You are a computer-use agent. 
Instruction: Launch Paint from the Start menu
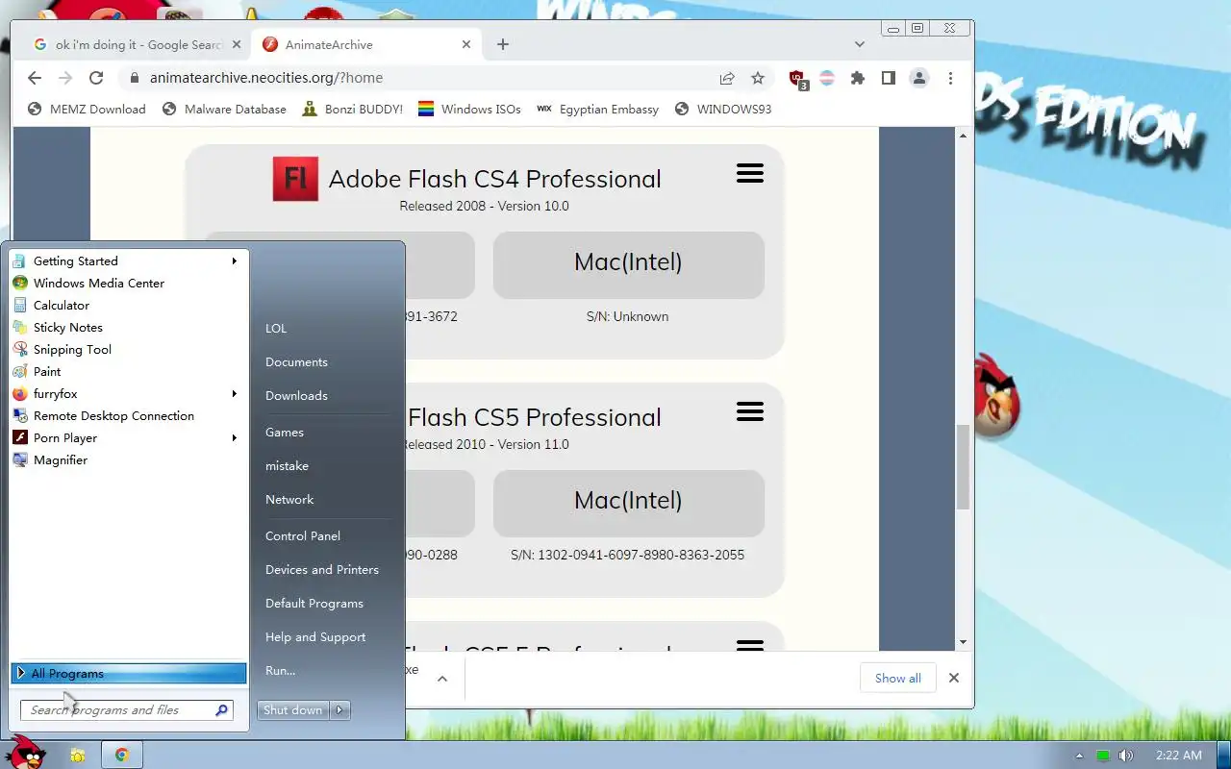tap(128, 372)
